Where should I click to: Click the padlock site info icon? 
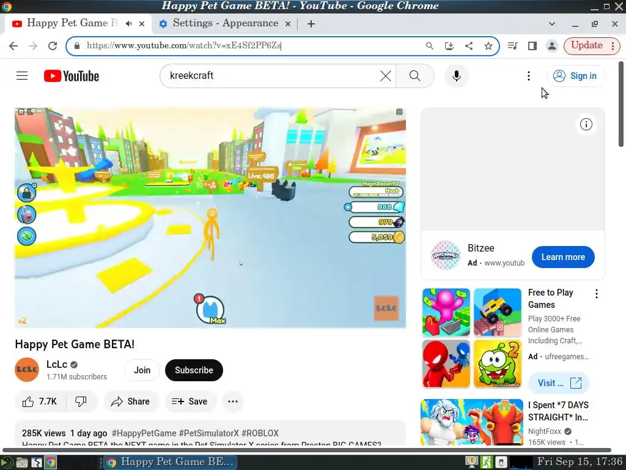coord(77,45)
